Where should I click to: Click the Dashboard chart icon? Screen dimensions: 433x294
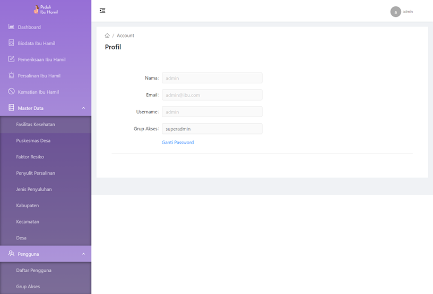pos(11,26)
